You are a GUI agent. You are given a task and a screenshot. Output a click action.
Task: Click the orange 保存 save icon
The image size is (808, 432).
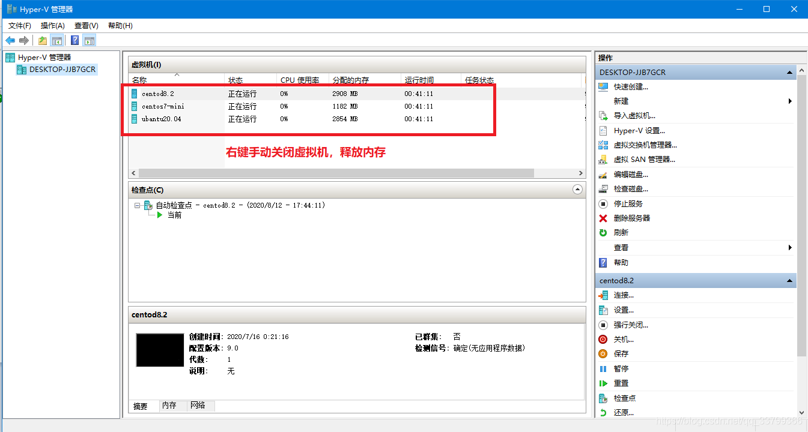[x=603, y=354]
